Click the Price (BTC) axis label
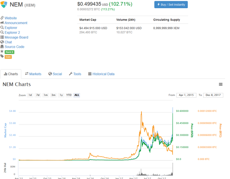230x179 pixels. click(x=220, y=131)
